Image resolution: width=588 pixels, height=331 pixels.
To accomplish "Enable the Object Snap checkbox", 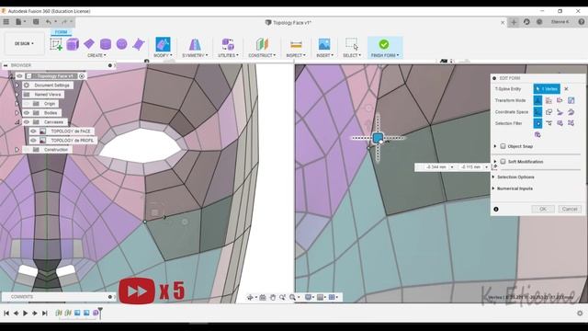I will pyautogui.click(x=503, y=146).
